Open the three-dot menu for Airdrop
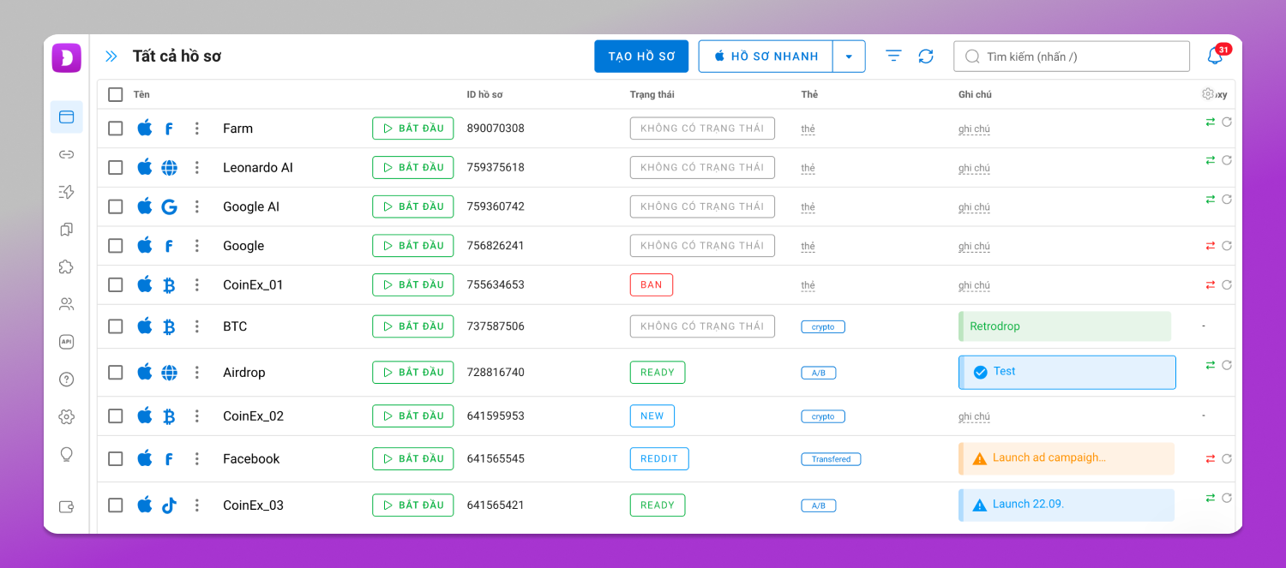Viewport: 1286px width, 568px height. (x=197, y=373)
